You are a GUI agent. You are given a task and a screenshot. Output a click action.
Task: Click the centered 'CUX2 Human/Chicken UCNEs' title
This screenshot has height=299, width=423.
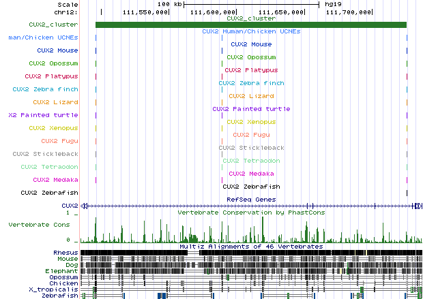tap(250, 31)
